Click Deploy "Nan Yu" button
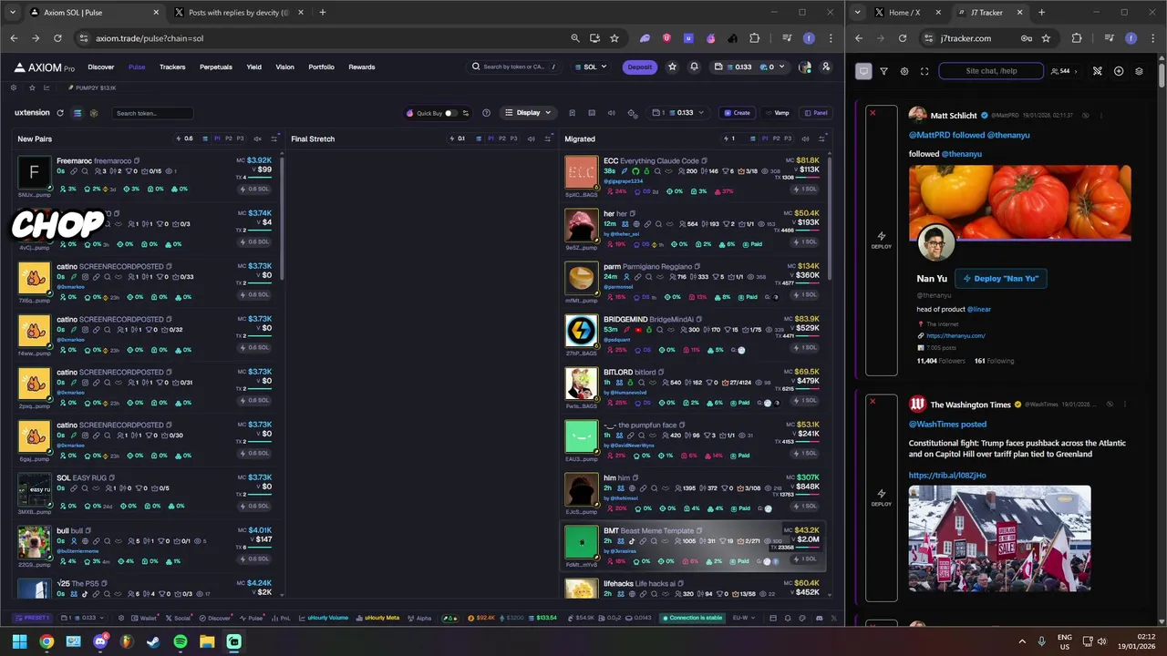This screenshot has height=656, width=1167. (1000, 278)
